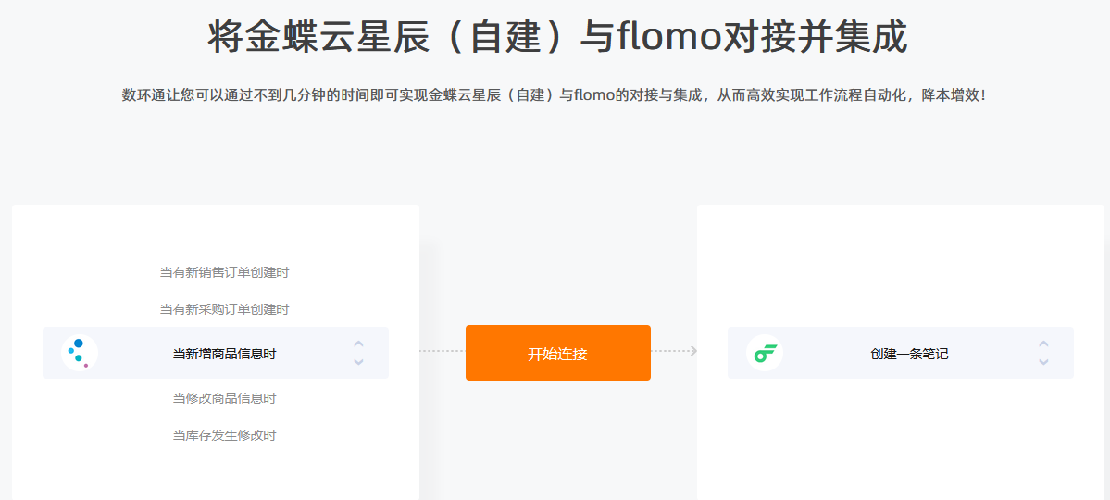The height and width of the screenshot is (500, 1110).
Task: Select next action using the flomo down chevron
Action: (x=1043, y=362)
